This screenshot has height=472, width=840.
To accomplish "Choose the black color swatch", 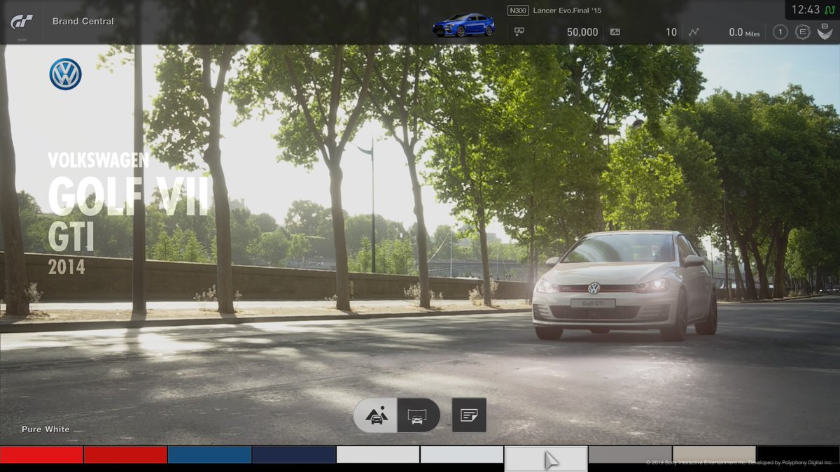I will pos(798,455).
